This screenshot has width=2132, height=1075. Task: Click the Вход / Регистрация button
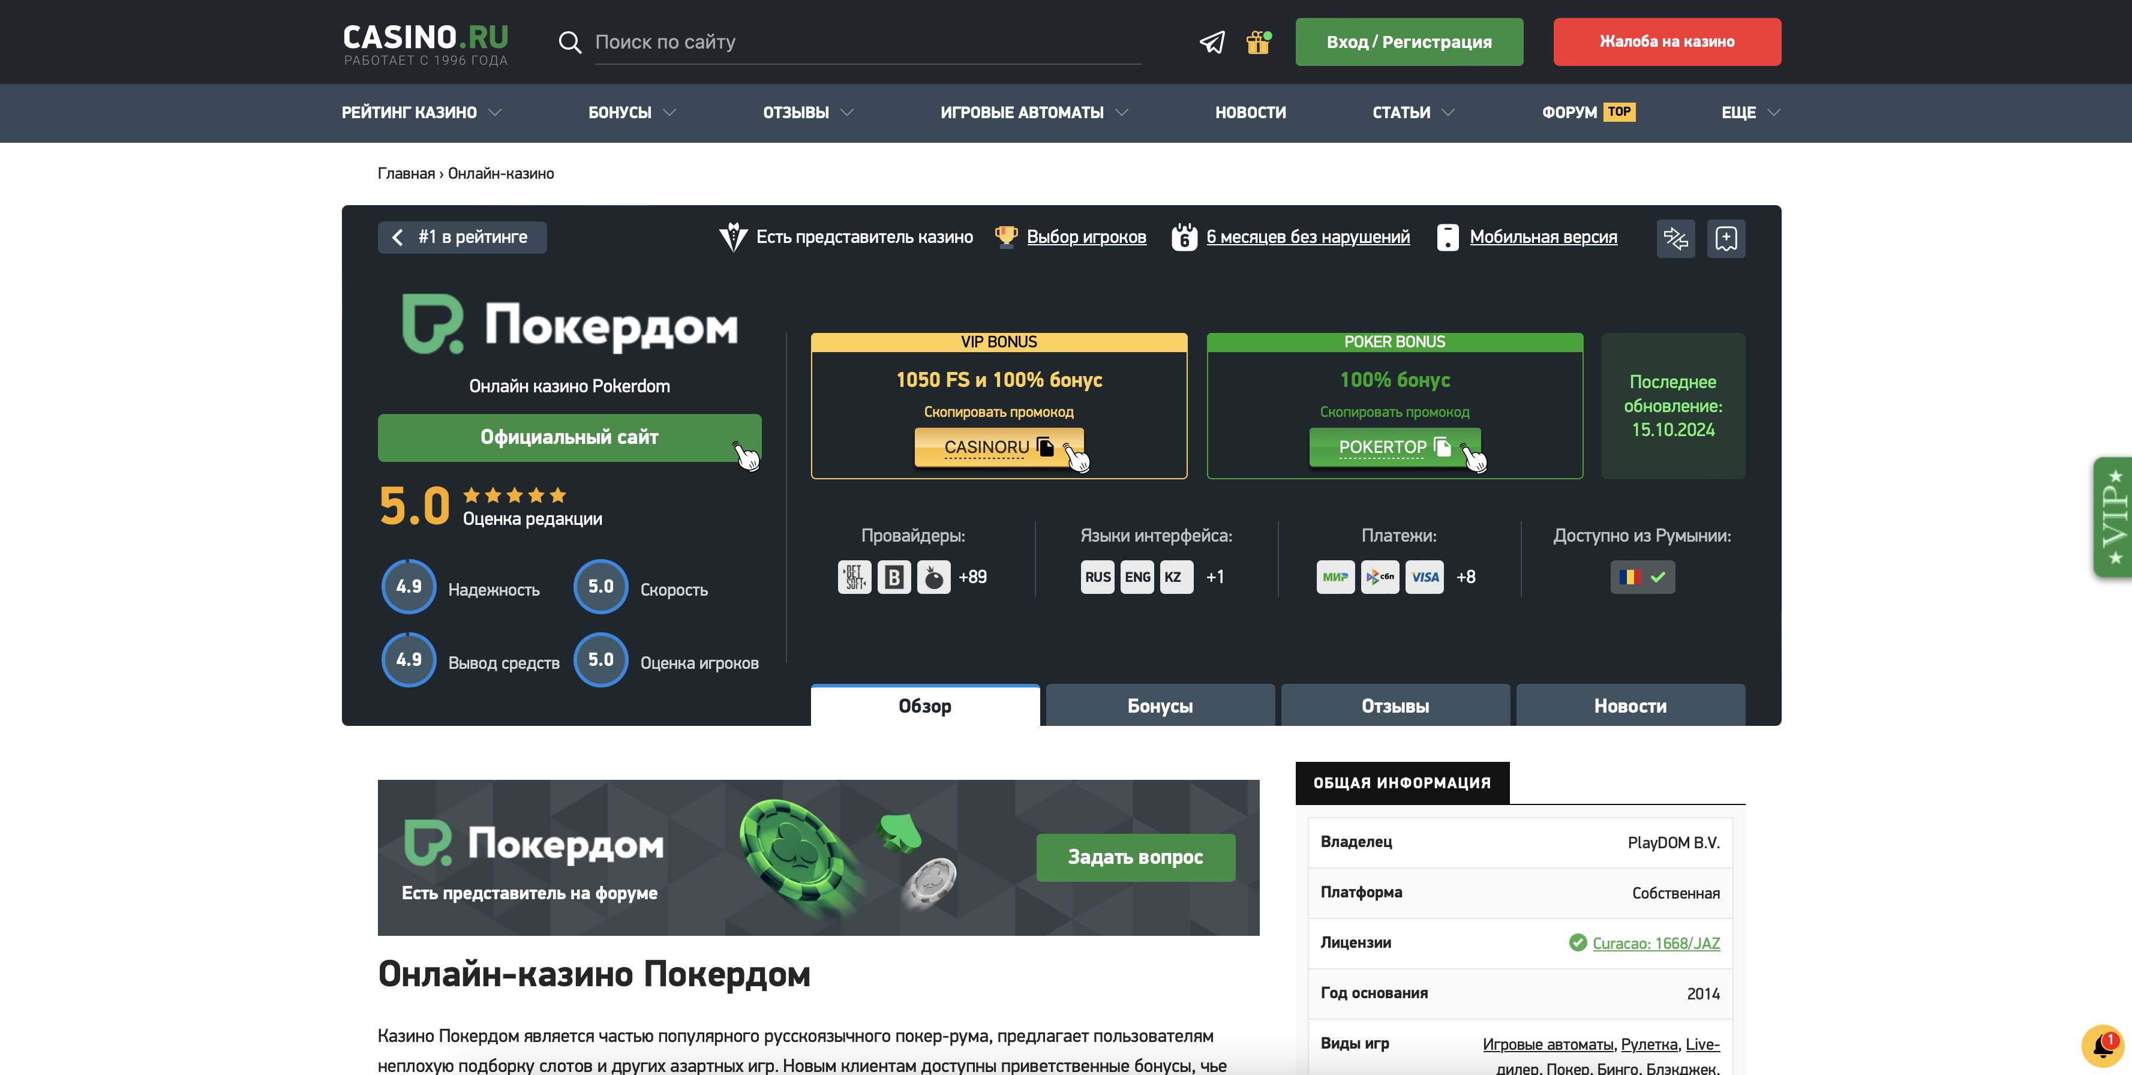[x=1409, y=42]
